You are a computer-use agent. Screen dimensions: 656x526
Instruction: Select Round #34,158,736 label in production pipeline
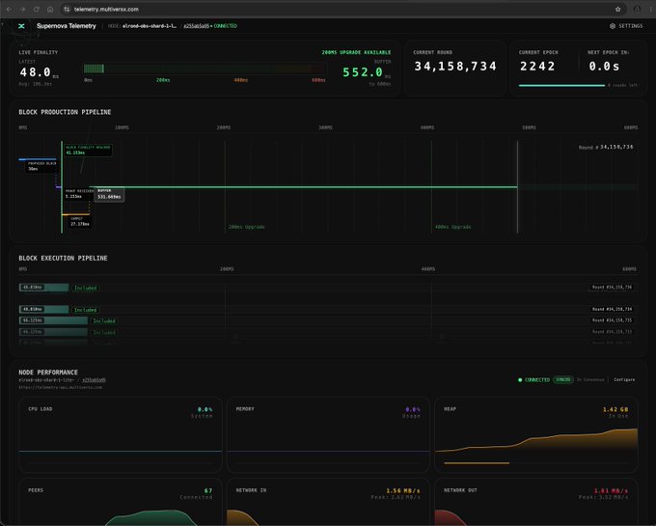point(606,147)
